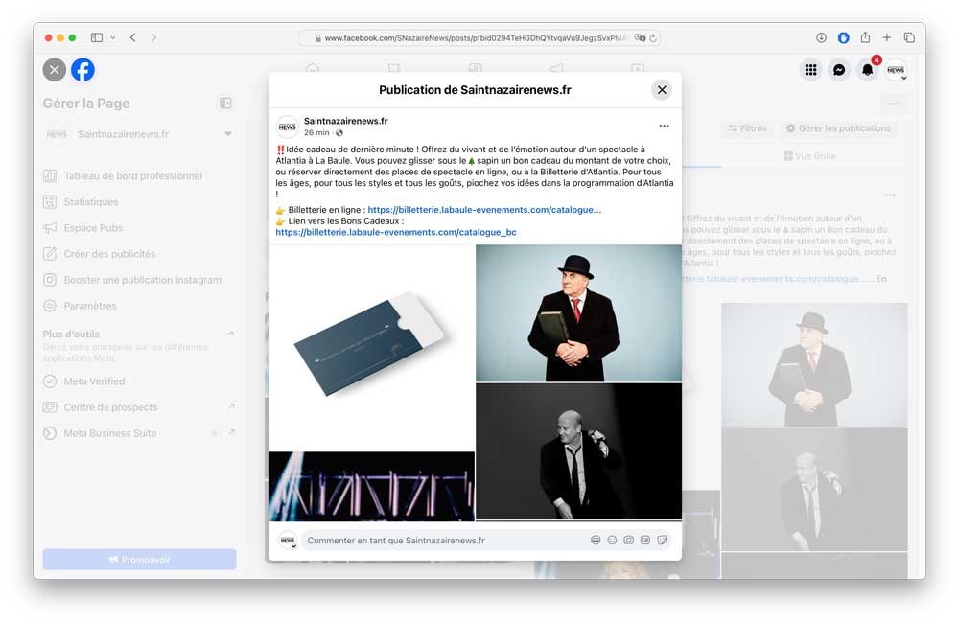The height and width of the screenshot is (623, 959).
Task: Attach a photo to the comment
Action: click(x=629, y=541)
